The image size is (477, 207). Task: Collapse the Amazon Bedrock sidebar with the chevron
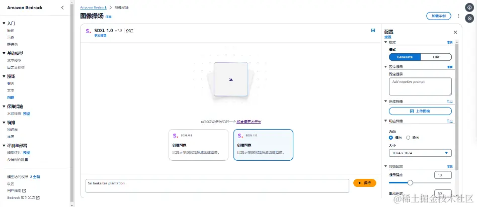click(x=63, y=8)
